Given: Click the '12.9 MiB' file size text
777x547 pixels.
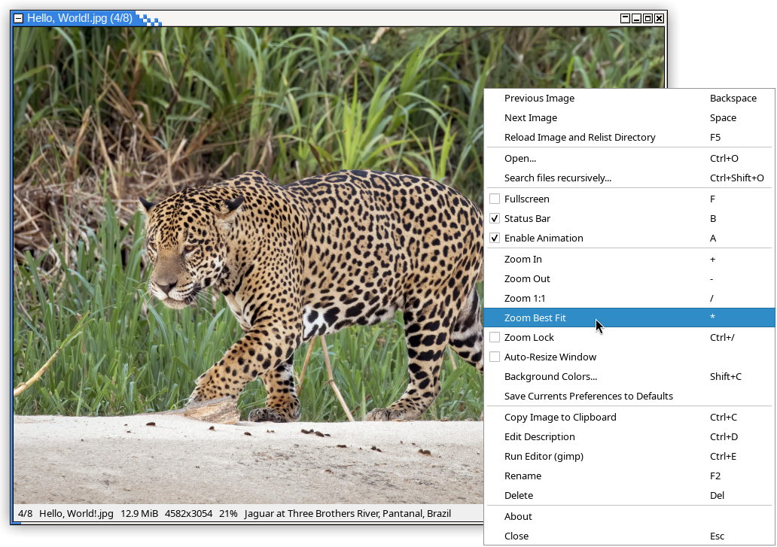Looking at the screenshot, I should pos(139,513).
